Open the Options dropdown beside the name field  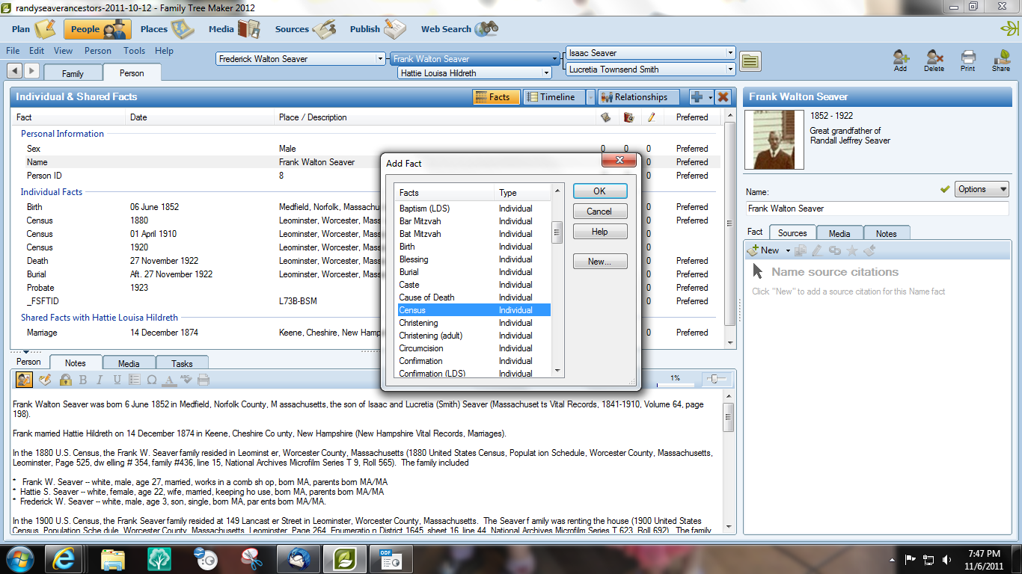click(x=982, y=189)
